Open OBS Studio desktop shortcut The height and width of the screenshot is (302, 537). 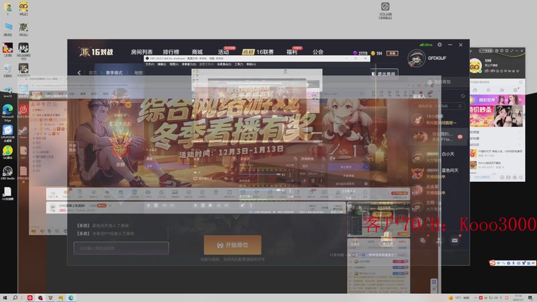pyautogui.click(x=7, y=173)
